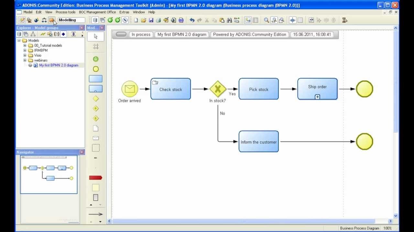Toggle the grid display toolbar button
The height and width of the screenshot is (232, 414).
300,20
